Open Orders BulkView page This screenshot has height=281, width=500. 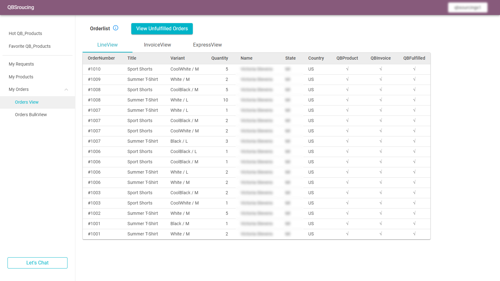click(31, 115)
